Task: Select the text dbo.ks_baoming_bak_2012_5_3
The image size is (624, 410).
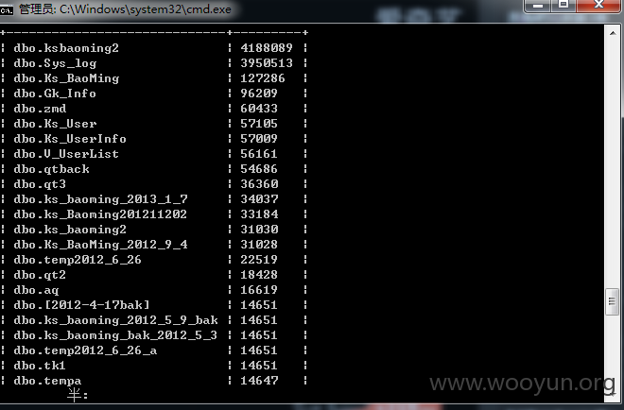Action: tap(115, 335)
